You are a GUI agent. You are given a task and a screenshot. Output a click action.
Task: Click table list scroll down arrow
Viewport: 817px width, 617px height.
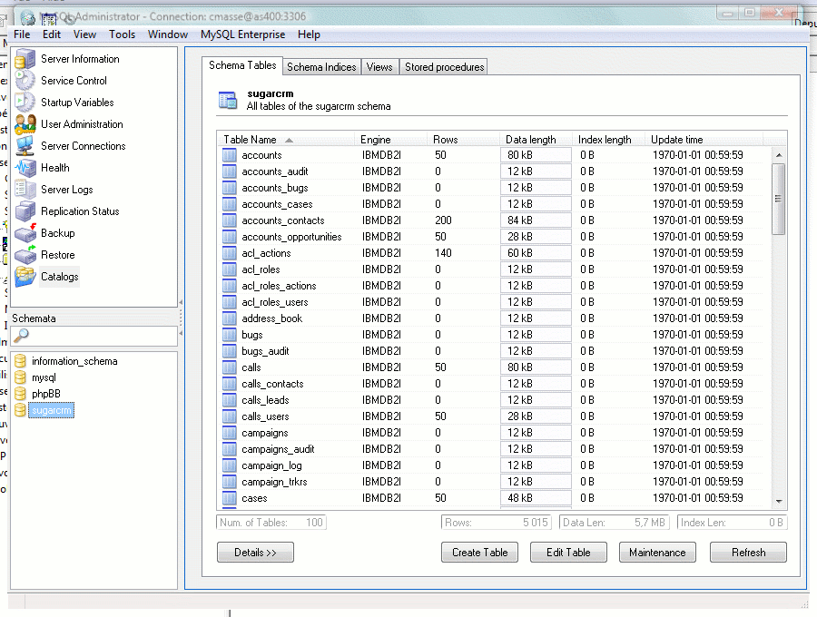coord(779,502)
